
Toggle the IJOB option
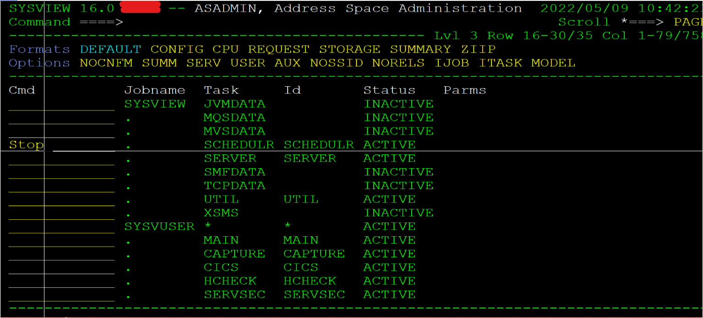pos(452,63)
